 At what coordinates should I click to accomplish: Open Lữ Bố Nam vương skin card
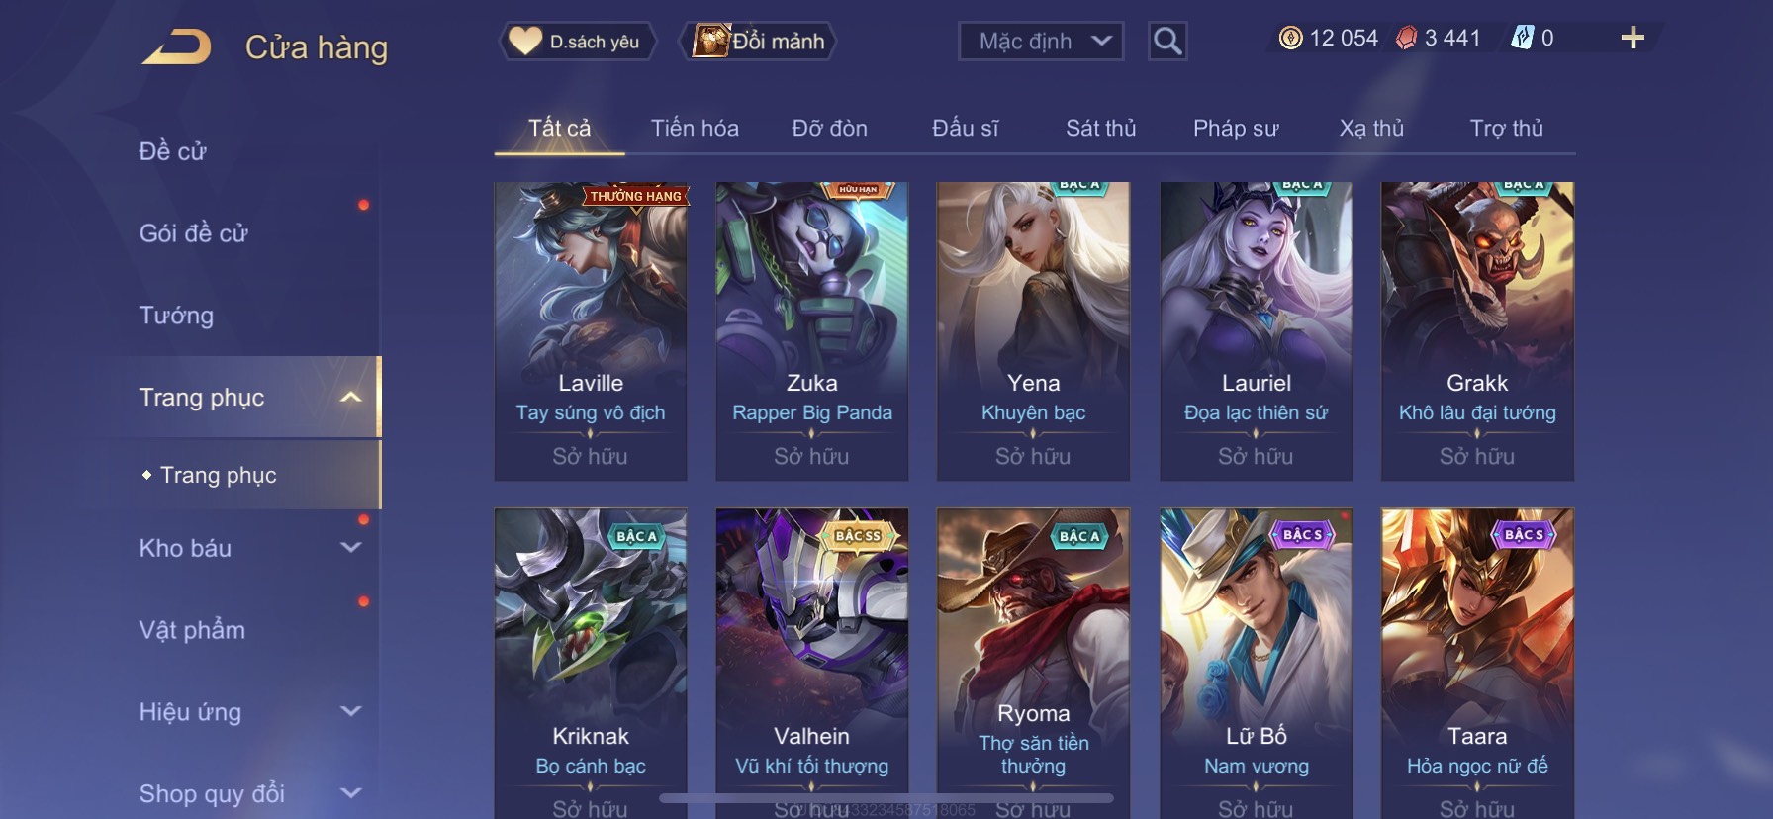click(x=1256, y=663)
